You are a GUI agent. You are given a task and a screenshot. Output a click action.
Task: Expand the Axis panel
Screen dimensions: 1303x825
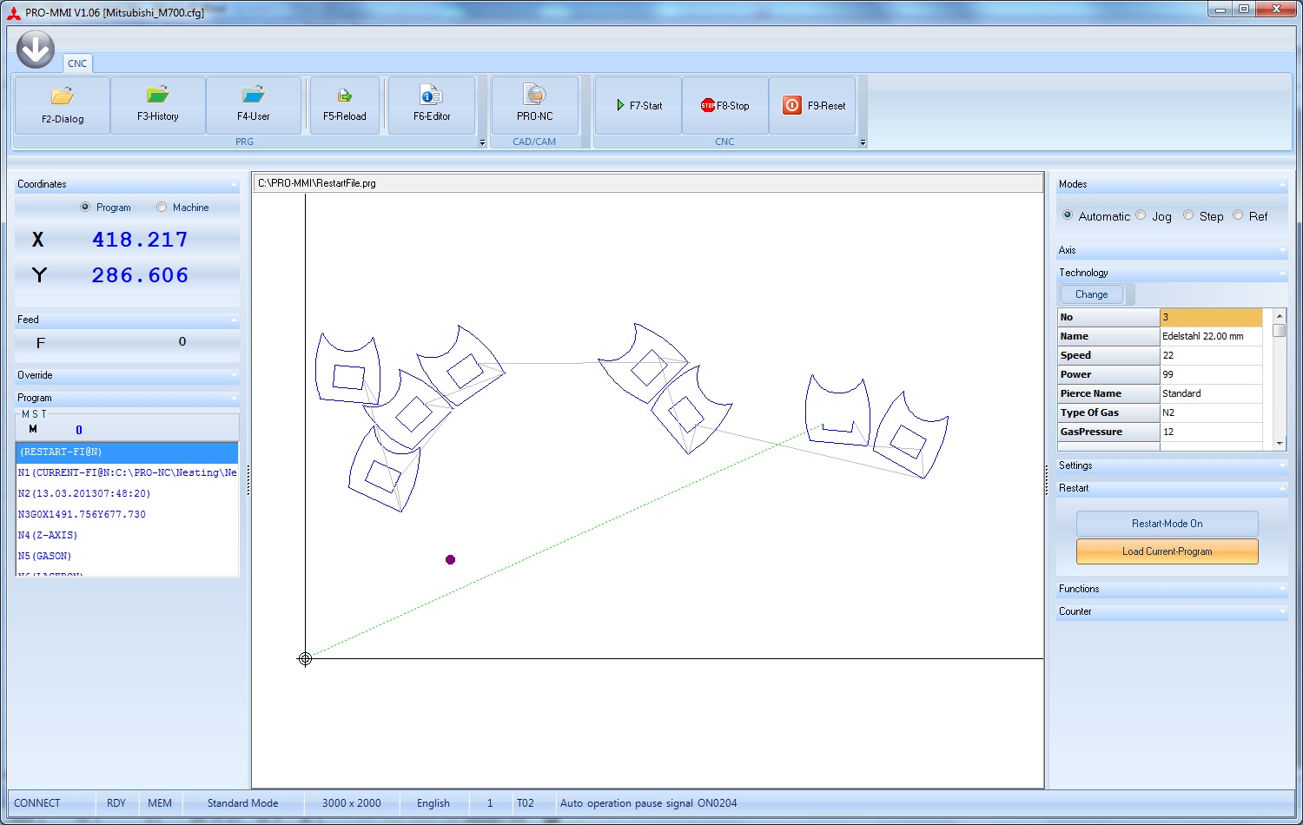click(x=1171, y=250)
